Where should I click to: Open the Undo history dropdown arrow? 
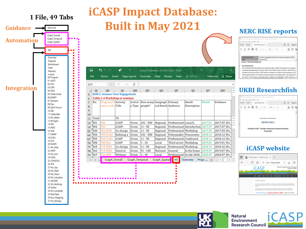coord(105,70)
